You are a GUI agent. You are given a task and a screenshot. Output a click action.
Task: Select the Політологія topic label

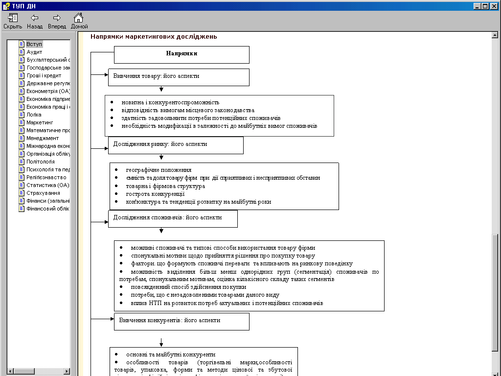pyautogui.click(x=41, y=162)
